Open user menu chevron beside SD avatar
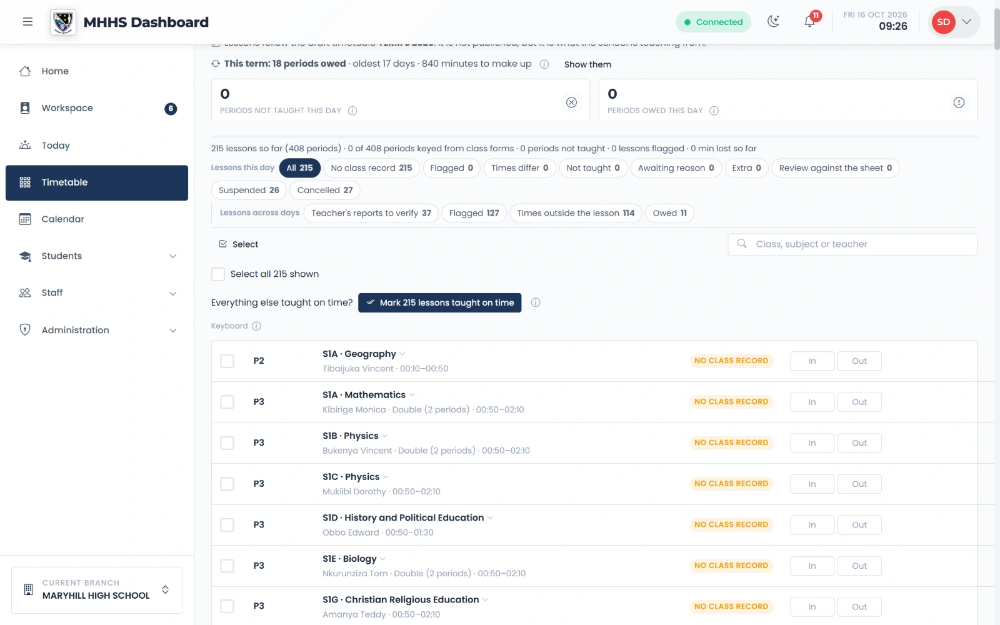1000x625 pixels. tap(967, 22)
